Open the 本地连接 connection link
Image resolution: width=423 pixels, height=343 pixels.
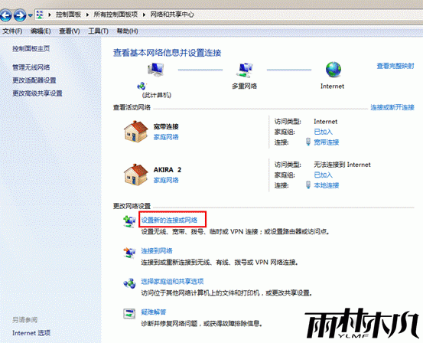(x=326, y=185)
